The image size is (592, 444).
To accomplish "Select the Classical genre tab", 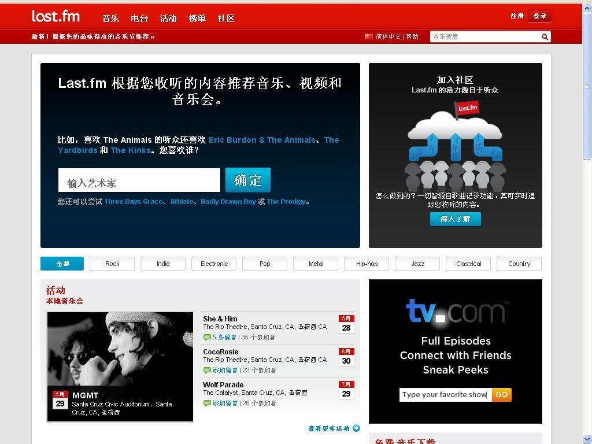I will point(468,264).
